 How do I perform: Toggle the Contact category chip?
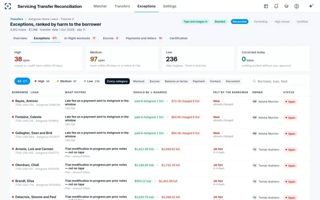[x=215, y=81]
